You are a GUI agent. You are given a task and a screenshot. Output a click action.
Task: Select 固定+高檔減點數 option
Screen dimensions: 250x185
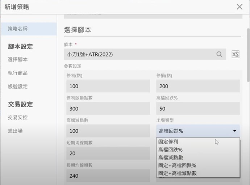pos(178,173)
